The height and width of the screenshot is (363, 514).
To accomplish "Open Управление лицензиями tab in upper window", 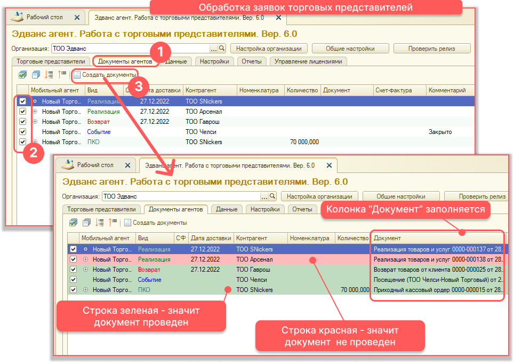I will [308, 61].
